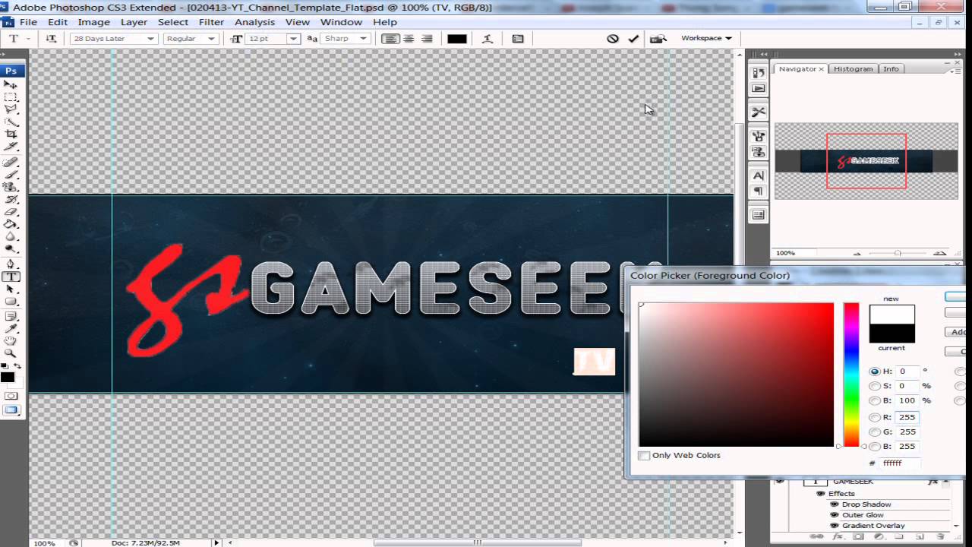Left align the text
Viewport: 972px width, 547px height.
click(390, 38)
